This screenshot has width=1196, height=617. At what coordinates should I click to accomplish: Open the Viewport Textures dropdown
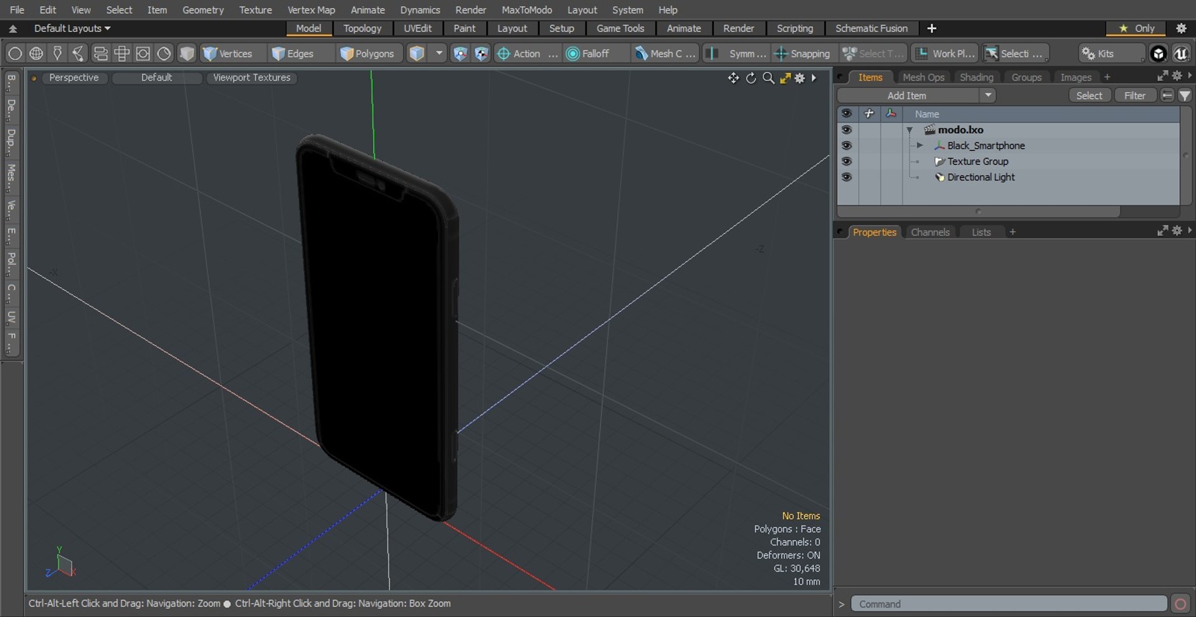252,77
